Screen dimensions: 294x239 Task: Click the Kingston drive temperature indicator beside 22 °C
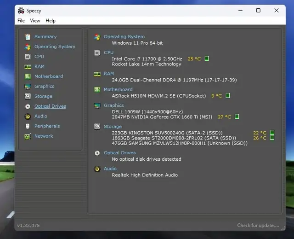click(x=272, y=132)
